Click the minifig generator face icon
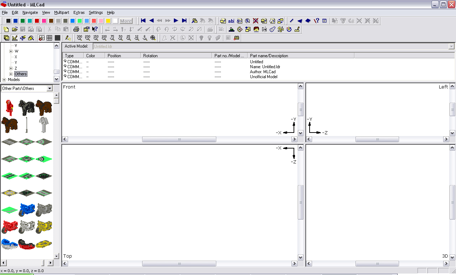This screenshot has height=275, width=456. tap(256, 29)
